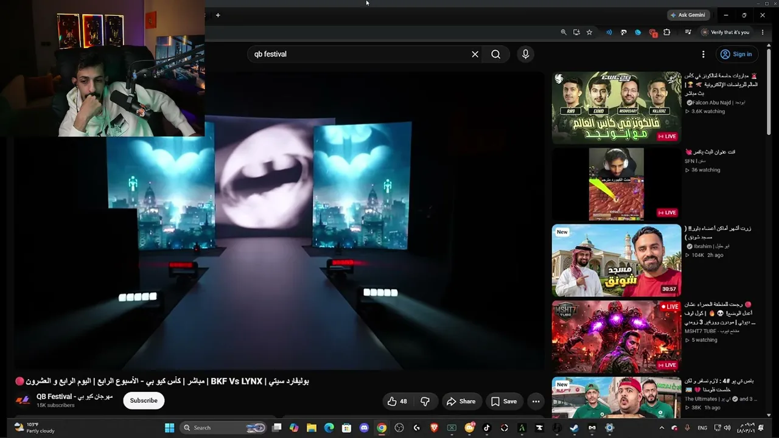Image resolution: width=779 pixels, height=438 pixels.
Task: Open the MSHT7 TUBE live stream thumbnail
Action: [x=617, y=336]
